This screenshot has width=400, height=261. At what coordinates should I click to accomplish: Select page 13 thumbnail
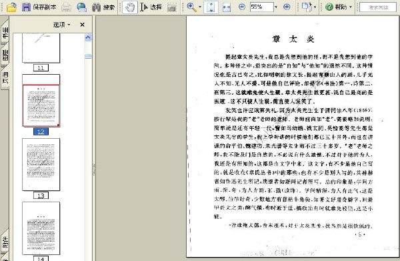click(41, 164)
